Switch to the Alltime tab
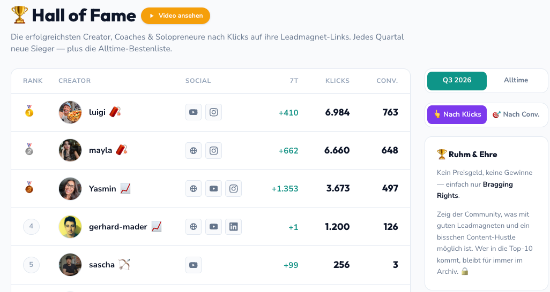The width and height of the screenshot is (550, 292). tap(516, 80)
